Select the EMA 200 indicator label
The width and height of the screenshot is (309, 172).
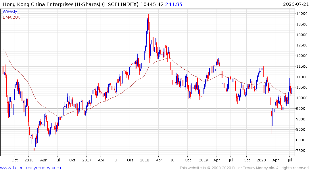11,17
